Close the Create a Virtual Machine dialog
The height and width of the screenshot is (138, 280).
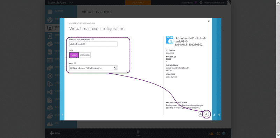209,21
